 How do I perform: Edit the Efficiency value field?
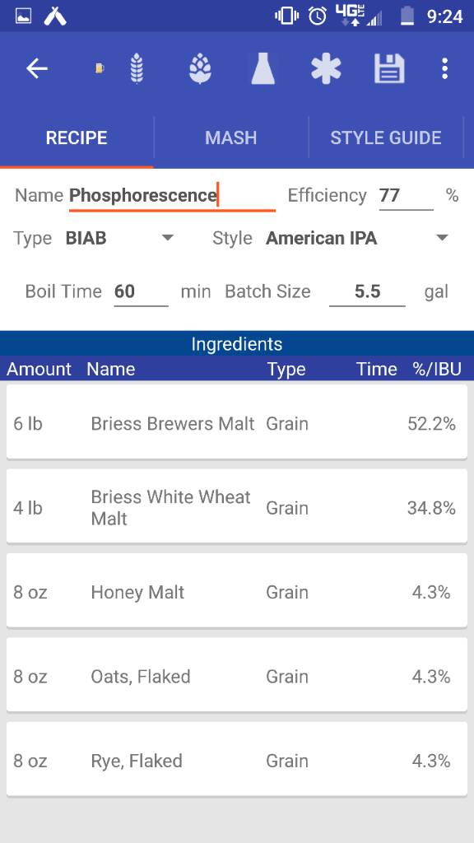point(406,196)
